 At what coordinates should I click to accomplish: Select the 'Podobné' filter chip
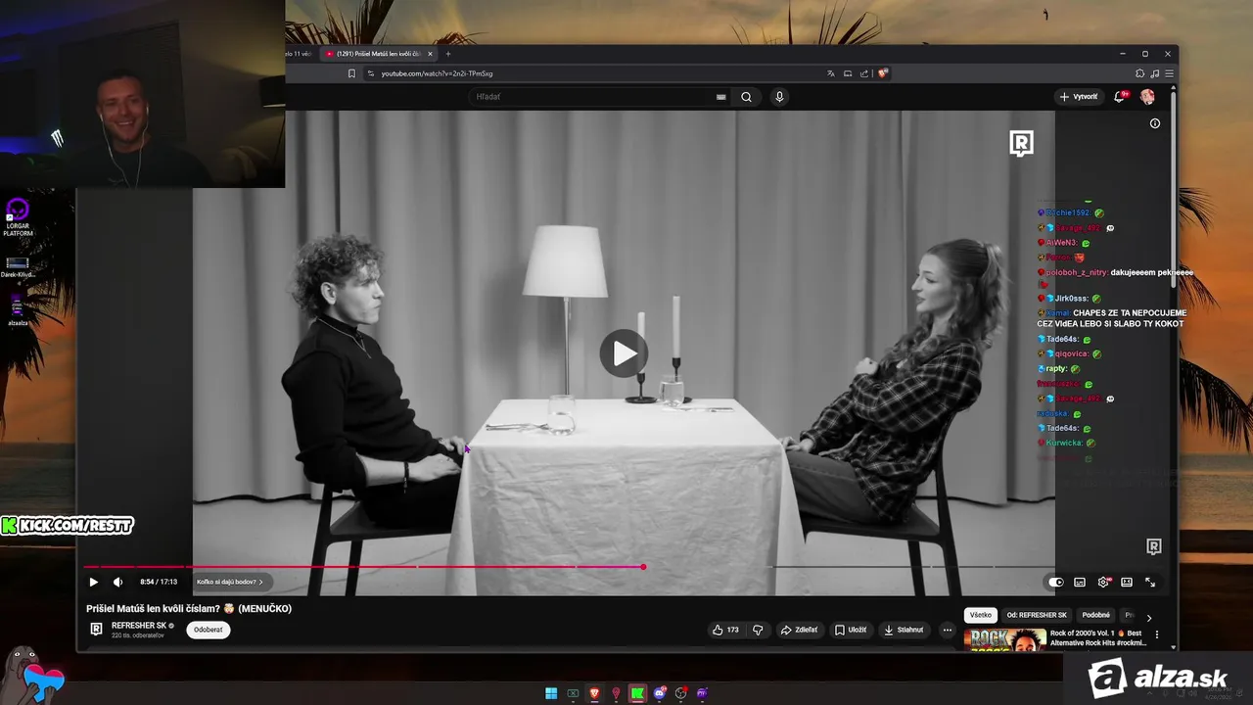(x=1096, y=615)
